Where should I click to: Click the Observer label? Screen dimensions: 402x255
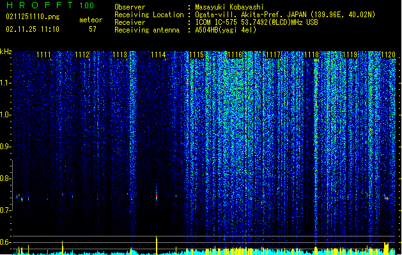pyautogui.click(x=130, y=7)
